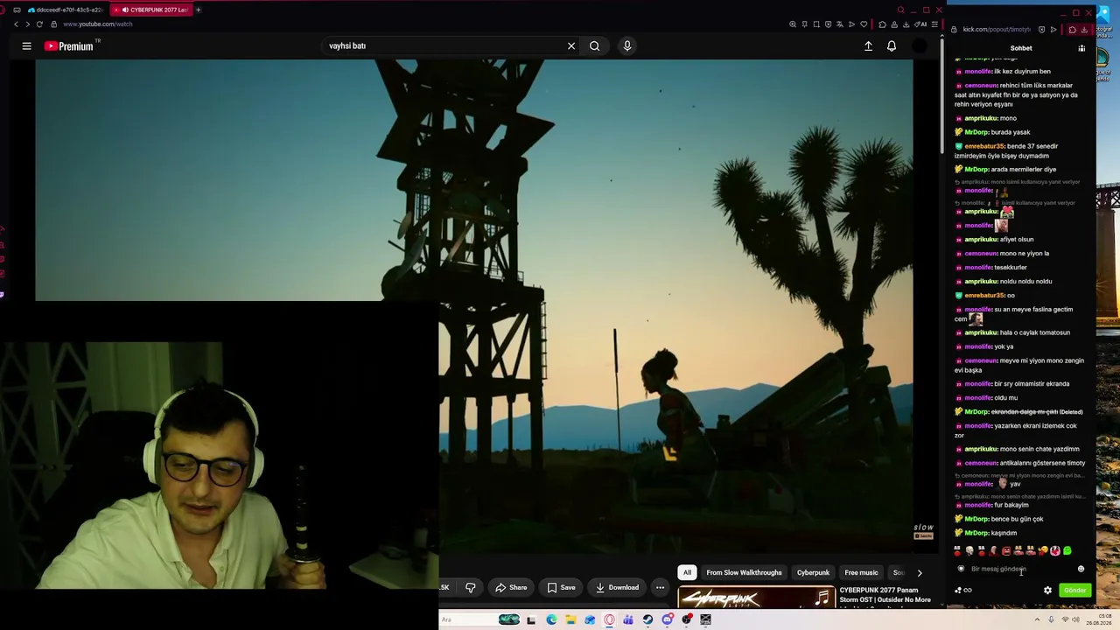Open File Explorer from the taskbar
Viewport: 1120px width, 630px height.
570,619
